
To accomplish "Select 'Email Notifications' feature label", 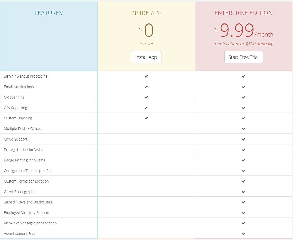I will point(19,87).
